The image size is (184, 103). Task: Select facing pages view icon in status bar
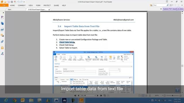(146, 96)
